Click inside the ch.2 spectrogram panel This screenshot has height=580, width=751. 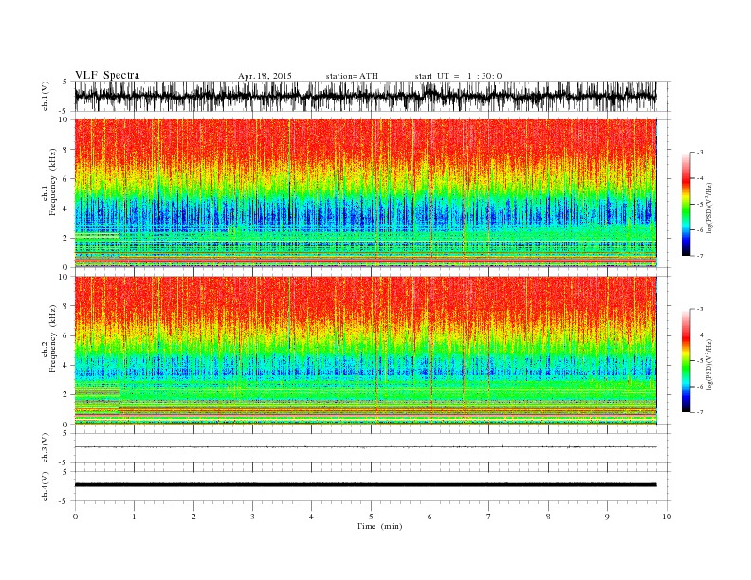[365, 351]
